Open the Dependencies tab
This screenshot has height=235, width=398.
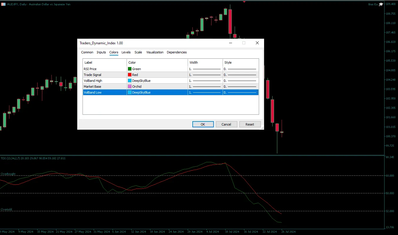[177, 52]
